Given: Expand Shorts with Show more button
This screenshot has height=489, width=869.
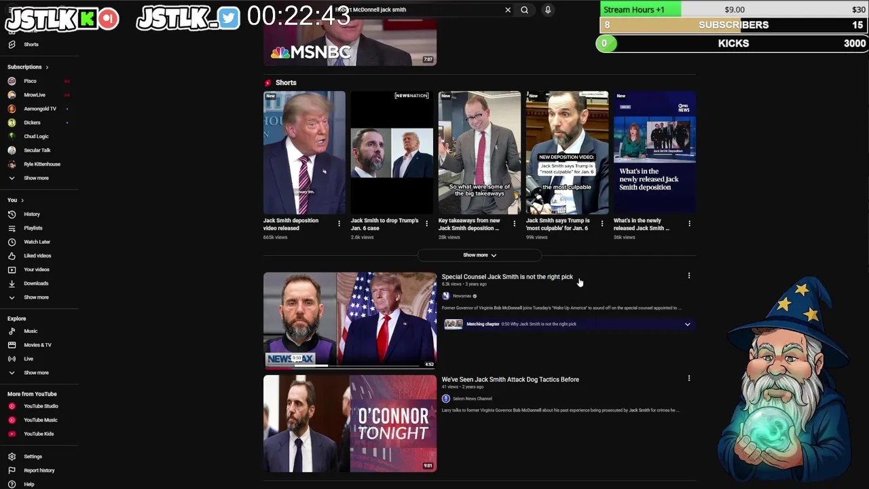Looking at the screenshot, I should (479, 255).
